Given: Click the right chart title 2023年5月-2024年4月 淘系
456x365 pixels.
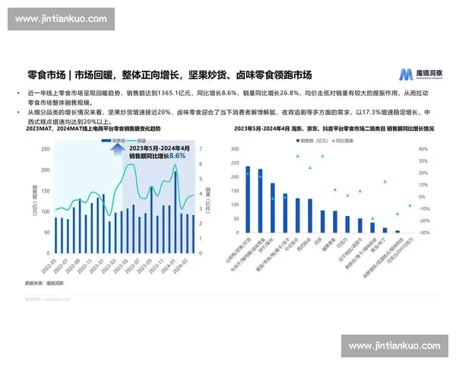Looking at the screenshot, I should tap(334, 129).
